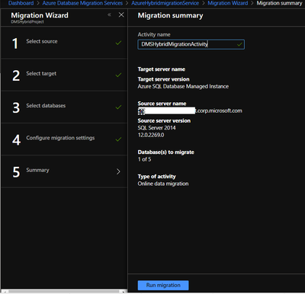Image resolution: width=305 pixels, height=294 pixels.
Task: Click the chevron arrow on Summary step
Action: tap(118, 171)
